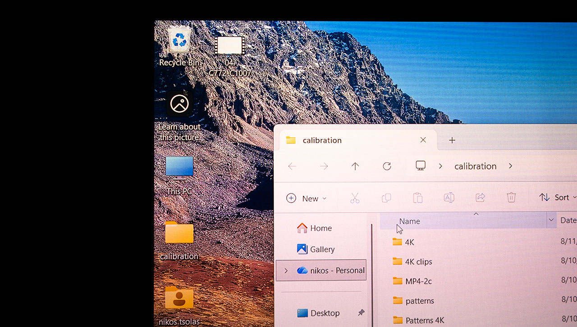
Task: Click chevron after calibration in address bar
Action: coord(510,166)
